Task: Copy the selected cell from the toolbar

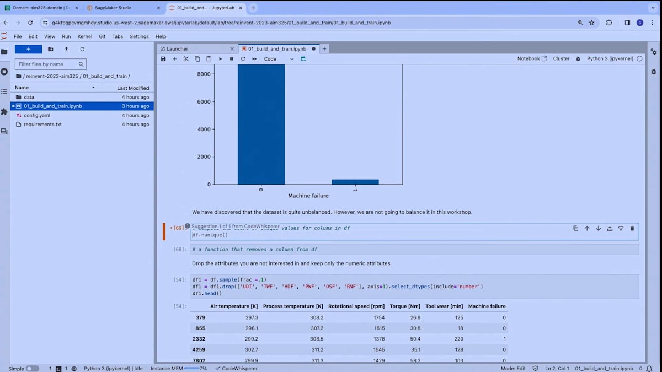Action: coord(197,59)
